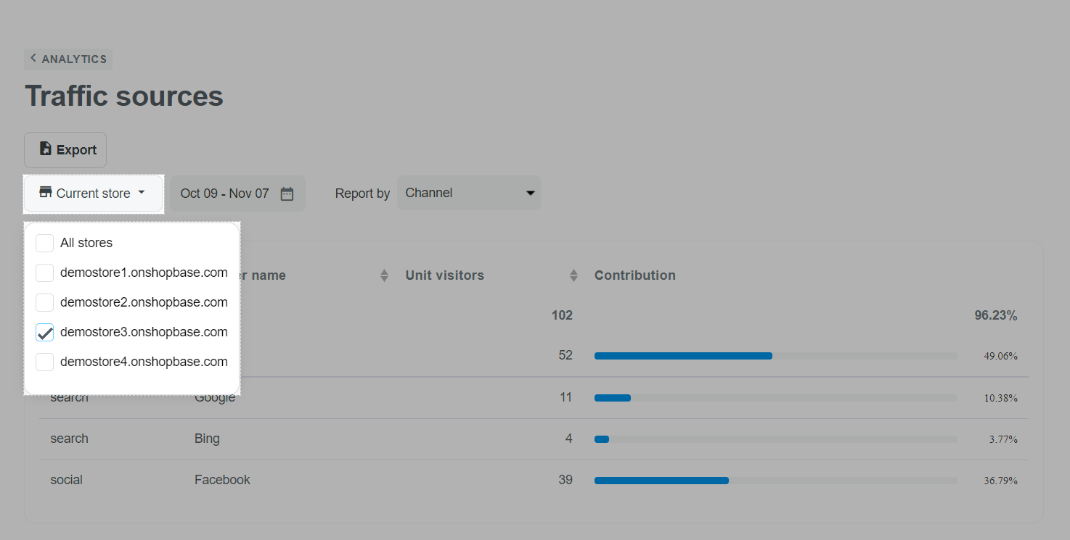This screenshot has height=540, width=1070.
Task: Click the calendar icon in date picker
Action: point(287,194)
